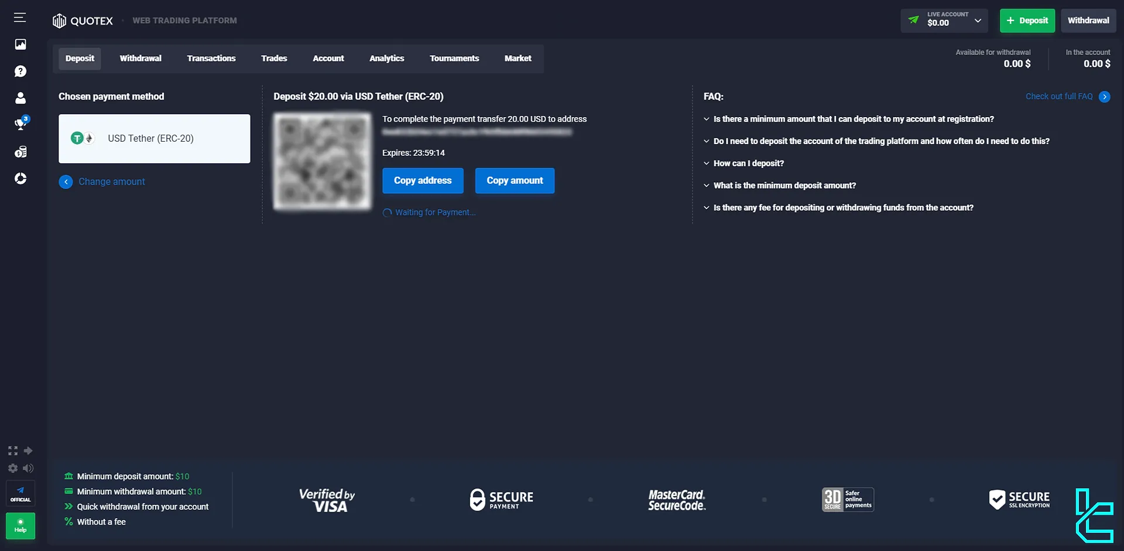Click the arrow icon next to fullscreen
1124x551 pixels.
(28, 451)
